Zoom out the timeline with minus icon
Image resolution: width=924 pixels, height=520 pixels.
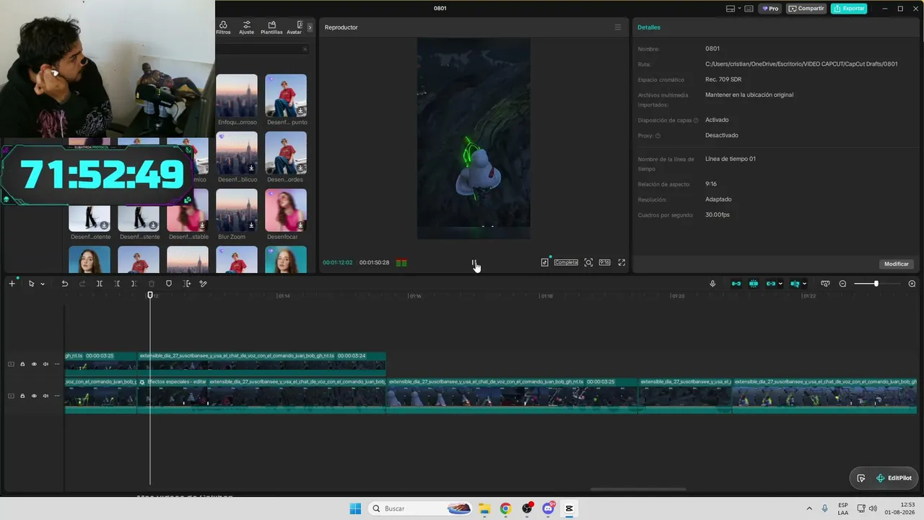pos(842,284)
